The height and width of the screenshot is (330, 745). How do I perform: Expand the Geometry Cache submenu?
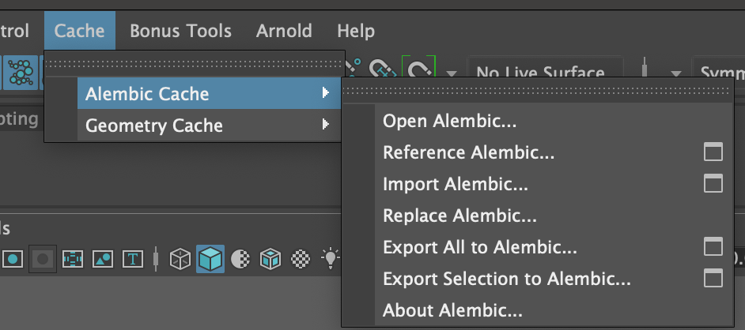pos(209,126)
